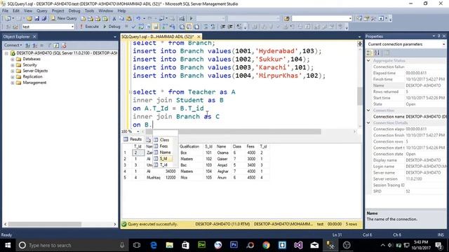The image size is (449, 252).
Task: Select the Results tab
Action: click(133, 139)
